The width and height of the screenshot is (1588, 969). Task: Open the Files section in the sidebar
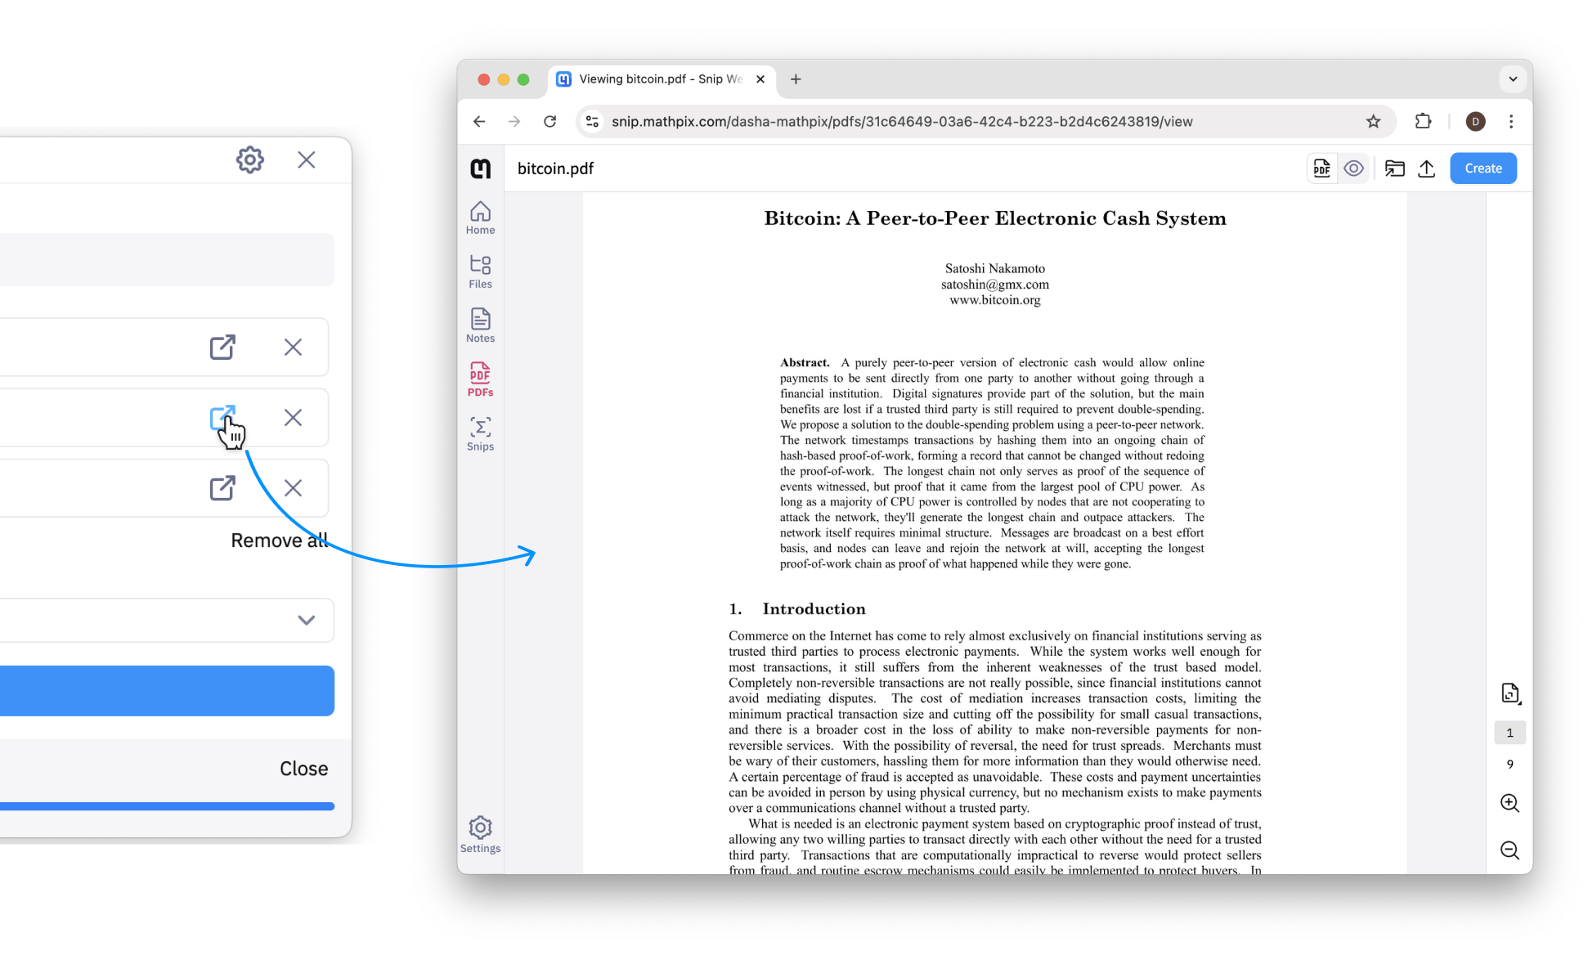[x=480, y=271]
